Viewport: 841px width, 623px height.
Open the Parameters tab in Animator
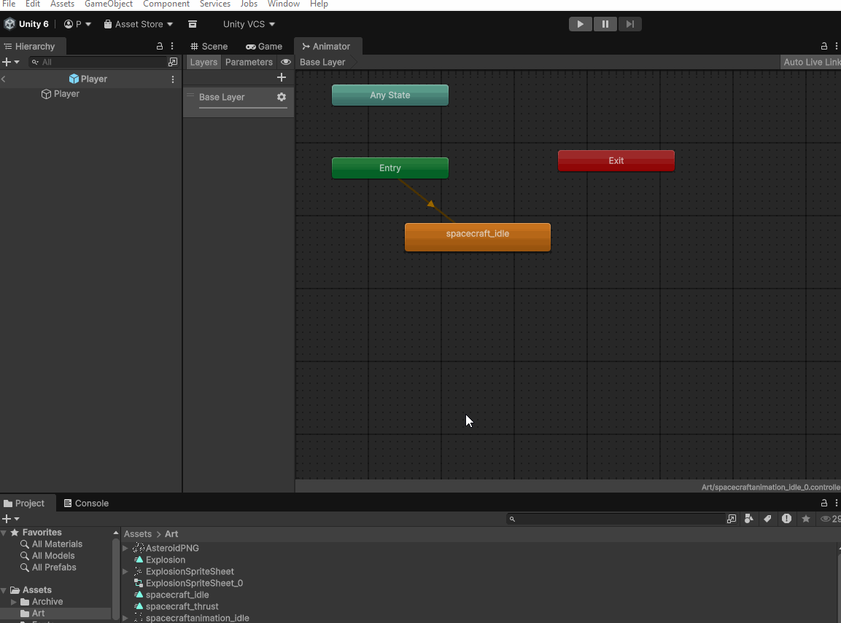[249, 62]
